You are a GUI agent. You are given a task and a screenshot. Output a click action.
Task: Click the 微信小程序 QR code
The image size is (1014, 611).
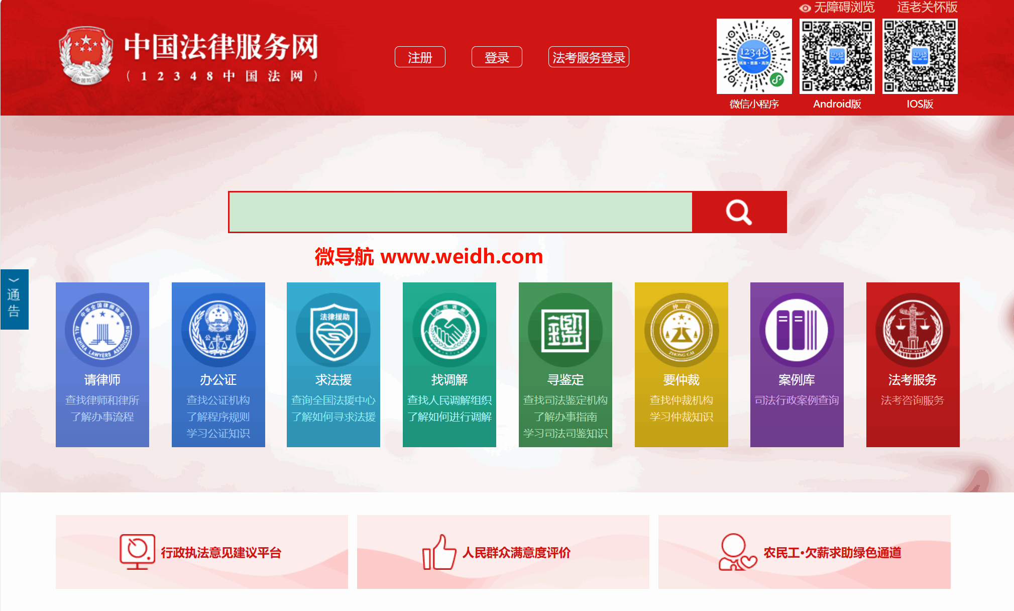click(754, 56)
